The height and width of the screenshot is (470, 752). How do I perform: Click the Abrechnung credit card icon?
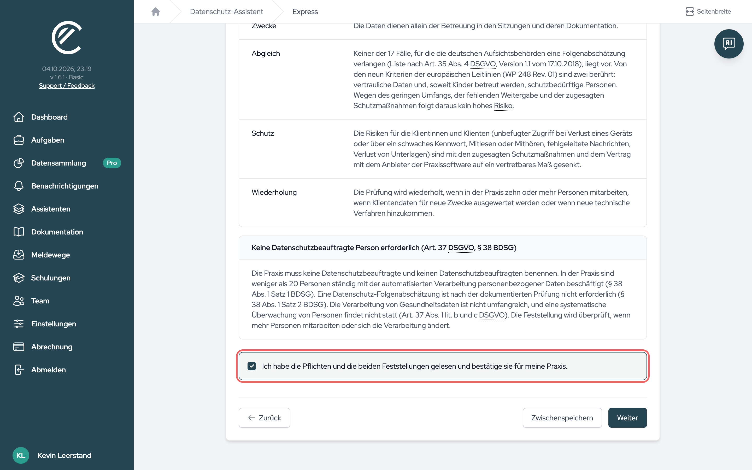19,347
